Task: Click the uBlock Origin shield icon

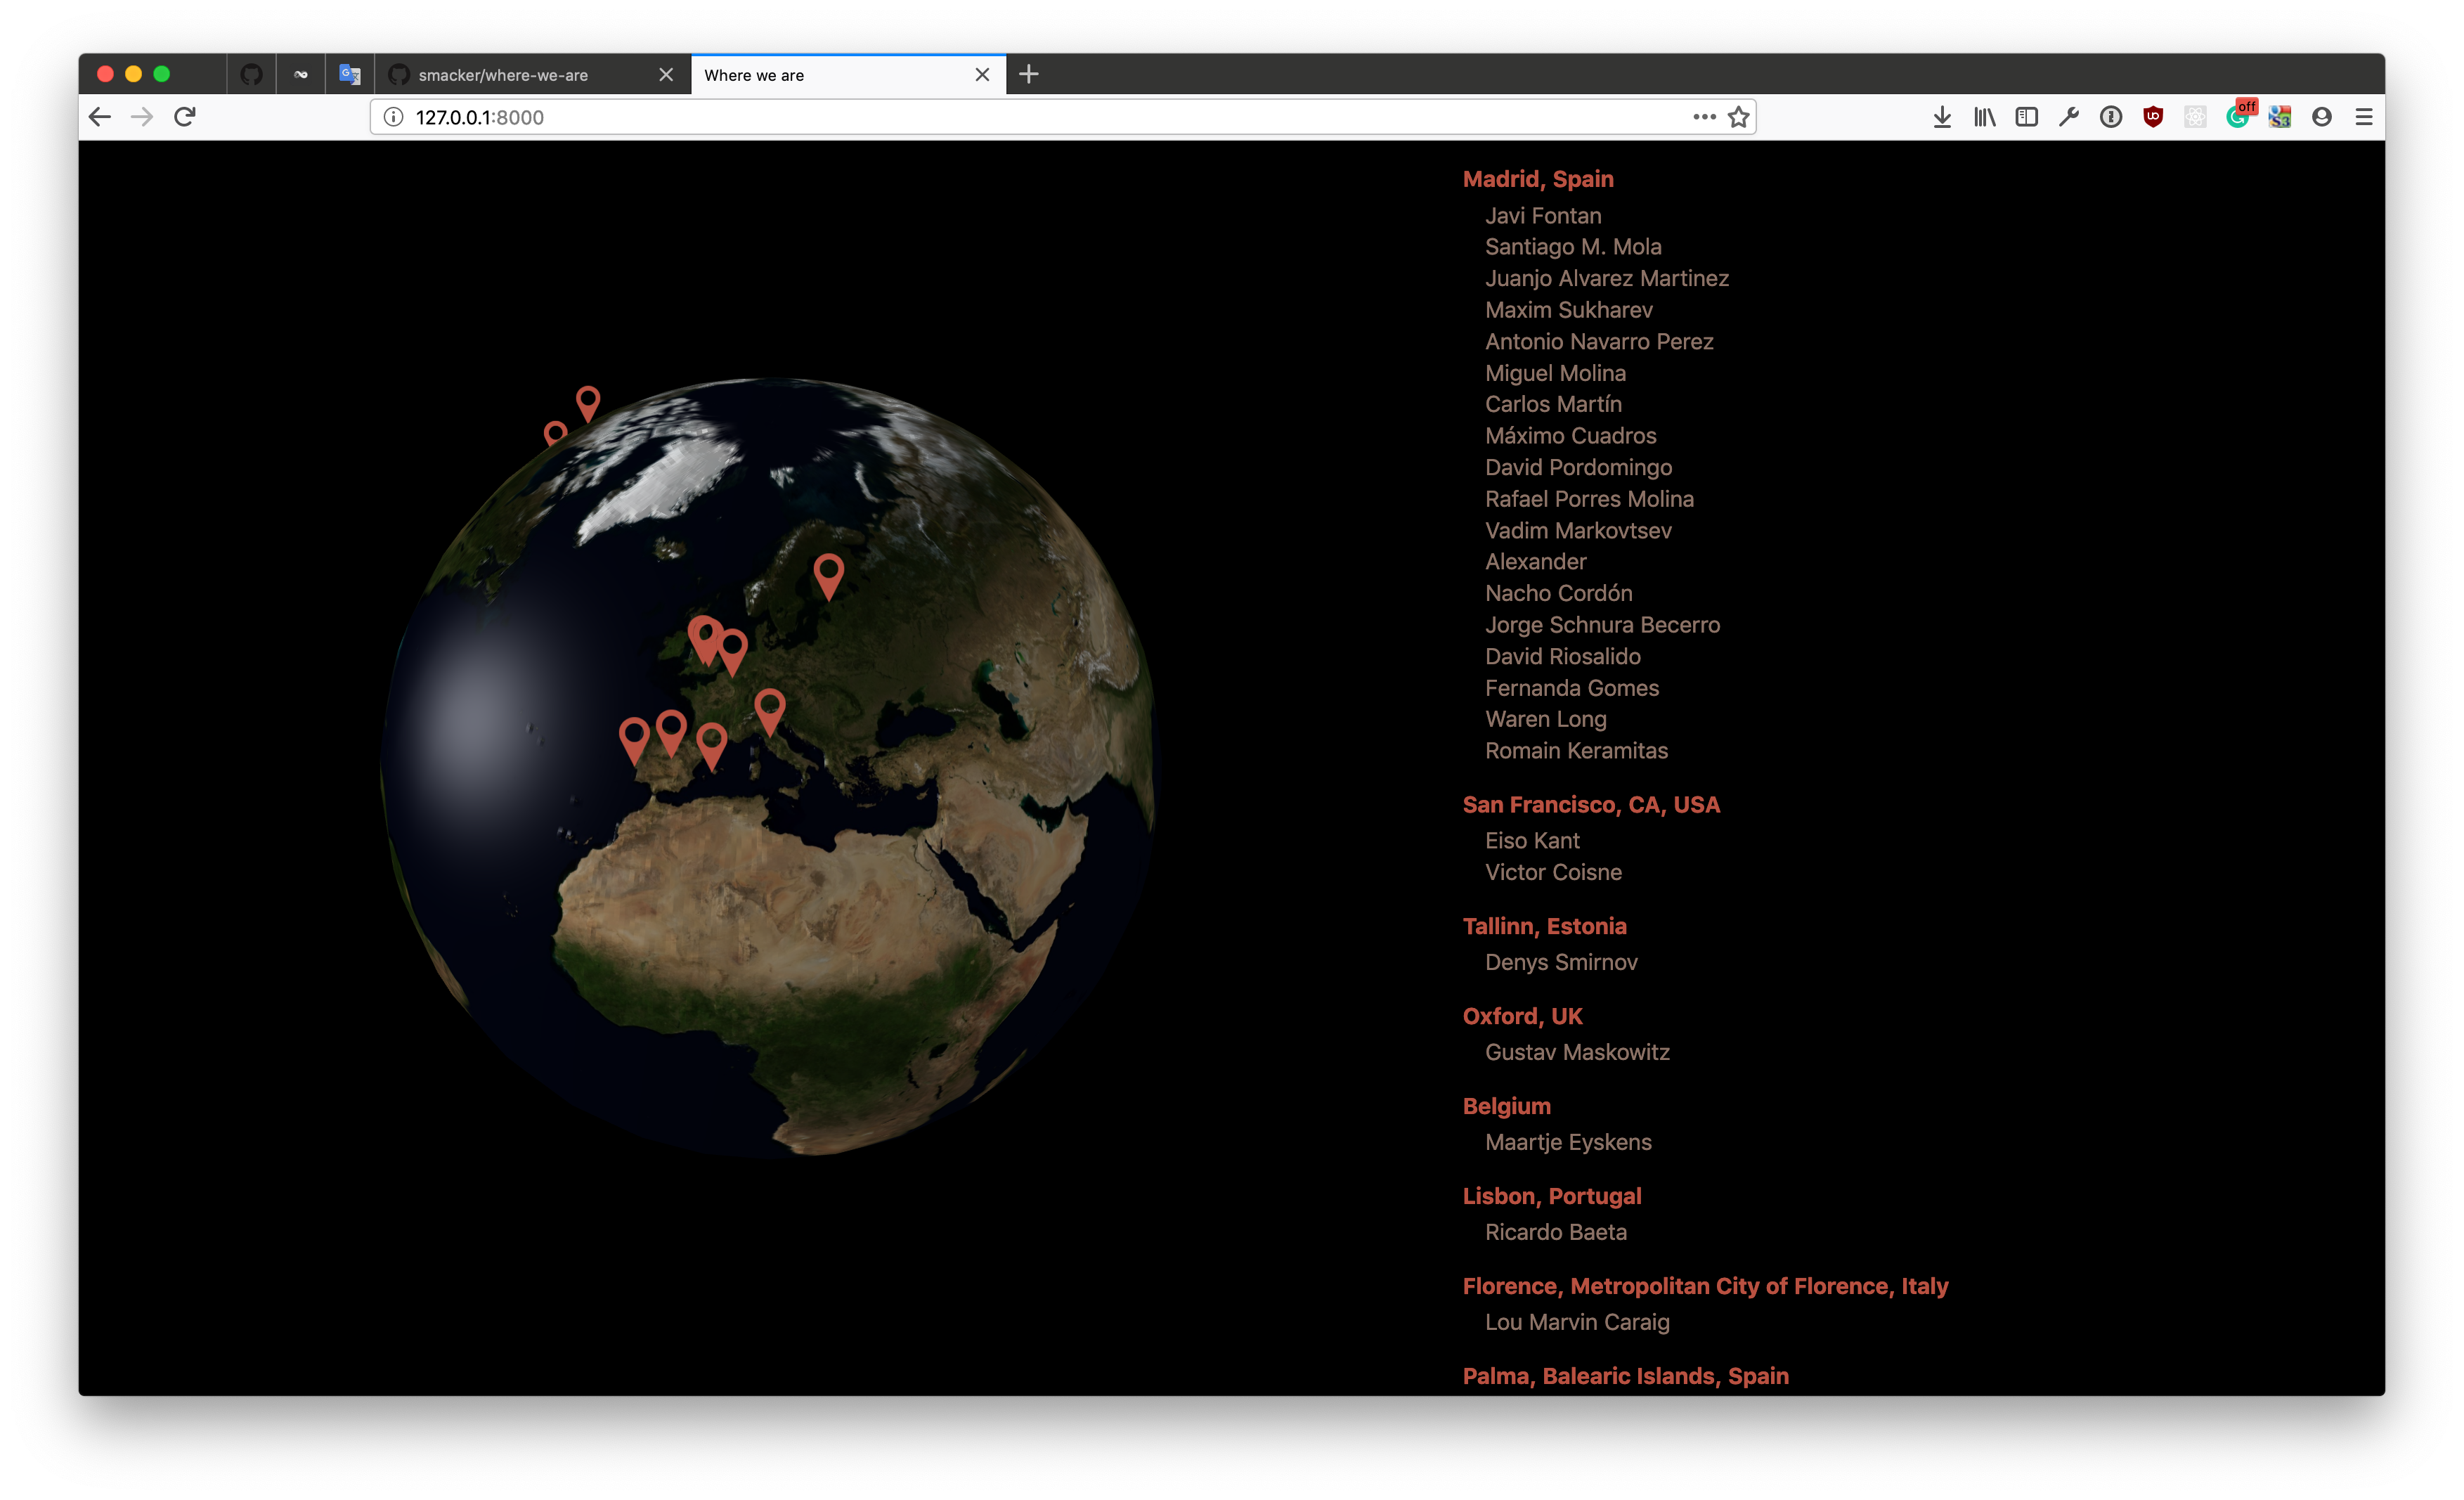Action: click(x=2152, y=117)
